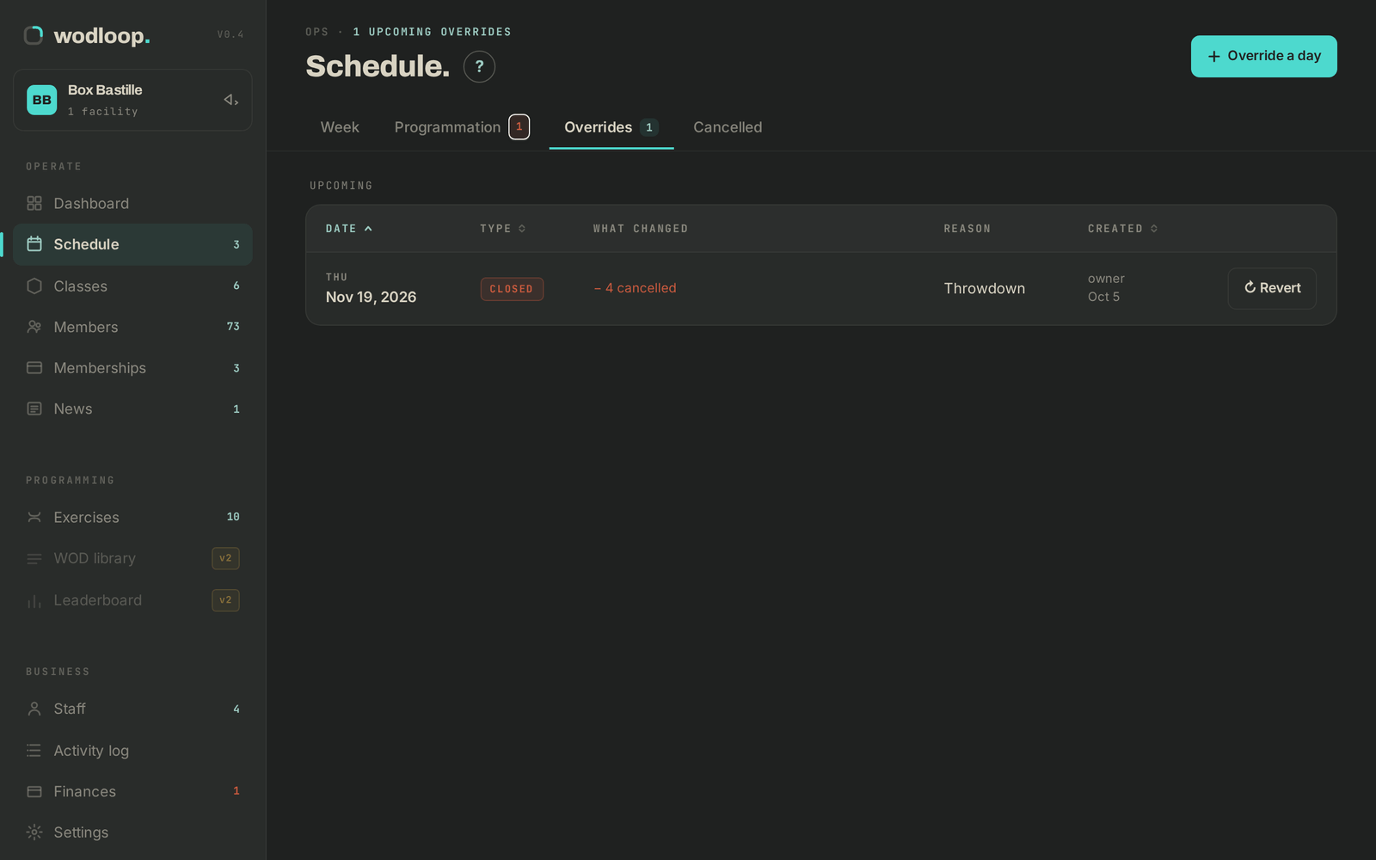The width and height of the screenshot is (1376, 860).
Task: Click the circular arrow icon in Revert
Action: coord(1250,288)
